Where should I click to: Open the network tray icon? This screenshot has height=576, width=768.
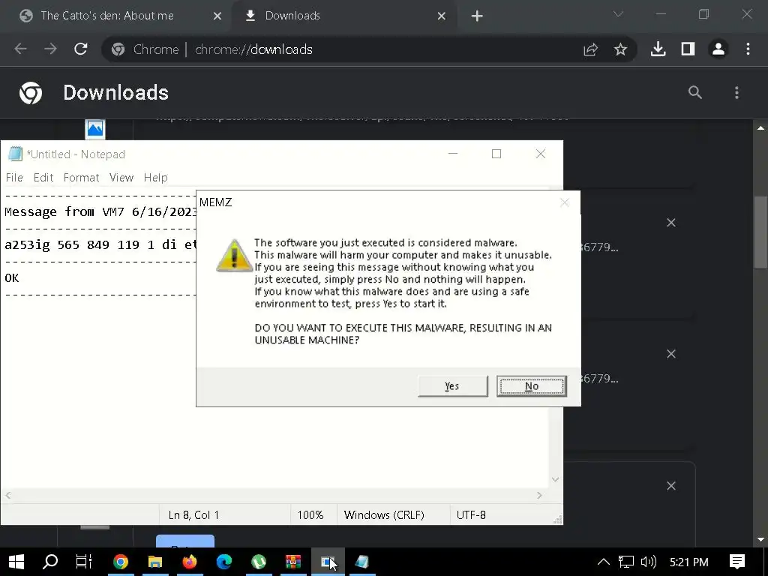click(626, 562)
